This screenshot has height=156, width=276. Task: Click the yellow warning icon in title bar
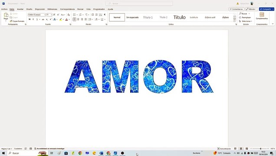(237, 3)
